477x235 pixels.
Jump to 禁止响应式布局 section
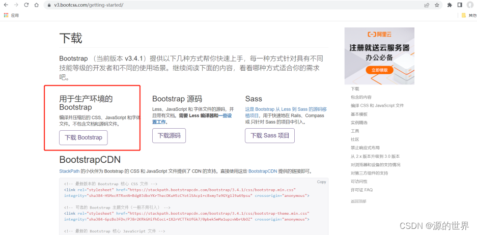tap(365, 148)
